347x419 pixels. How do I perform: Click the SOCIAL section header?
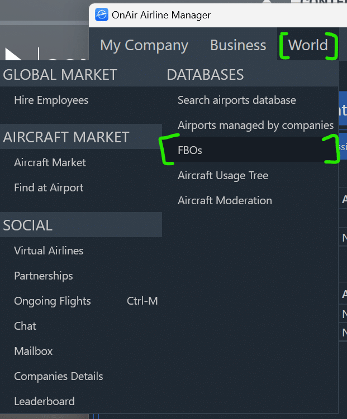[x=27, y=225]
